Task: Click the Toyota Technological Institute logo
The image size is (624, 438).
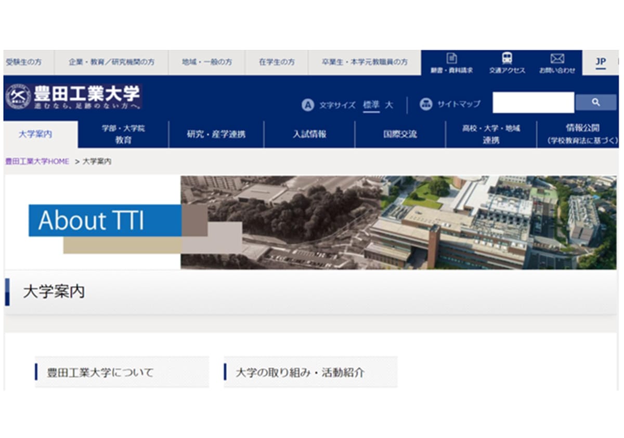Action: coord(73,97)
